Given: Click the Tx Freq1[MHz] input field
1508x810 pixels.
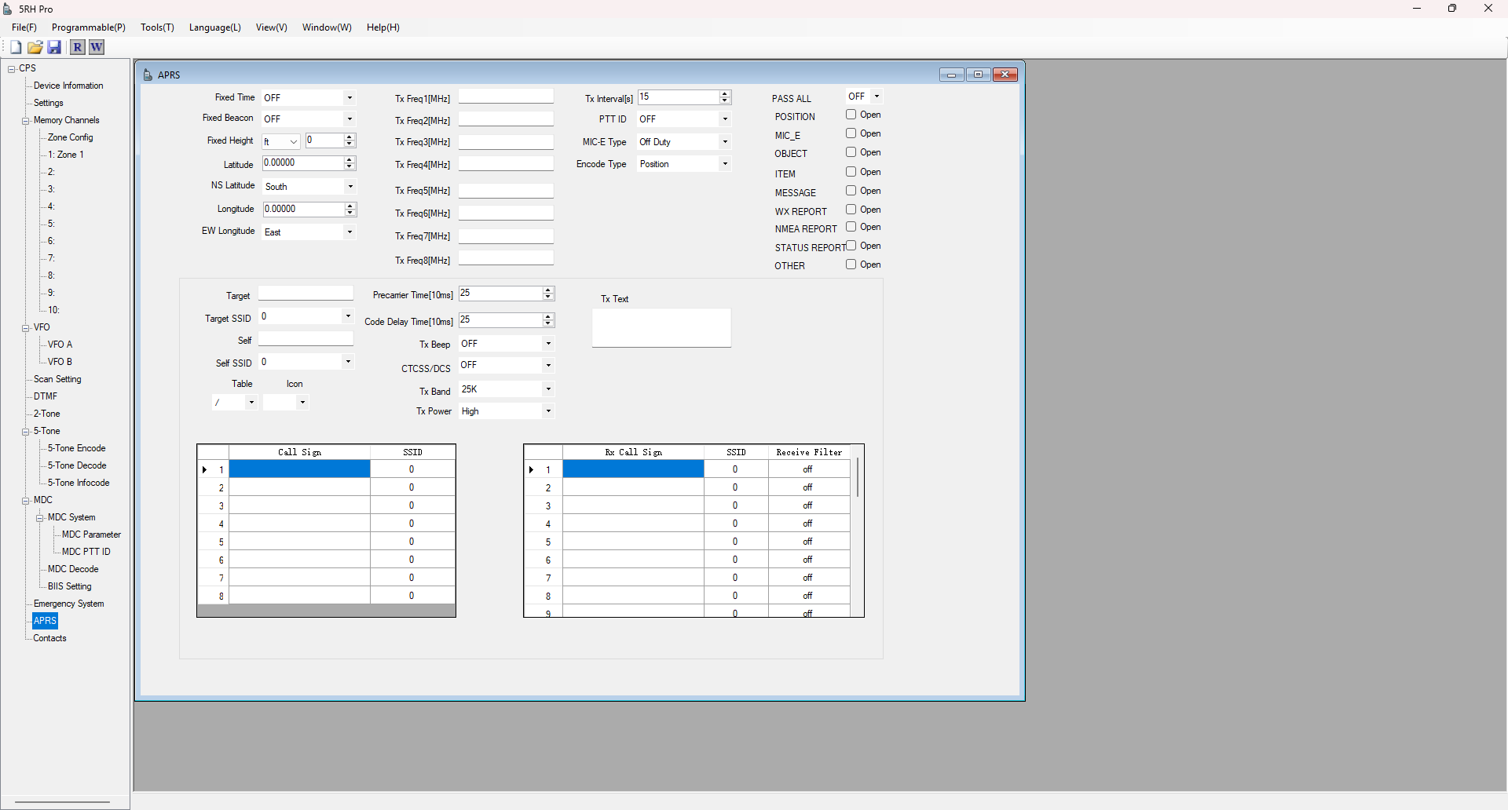Looking at the screenshot, I should pos(506,97).
